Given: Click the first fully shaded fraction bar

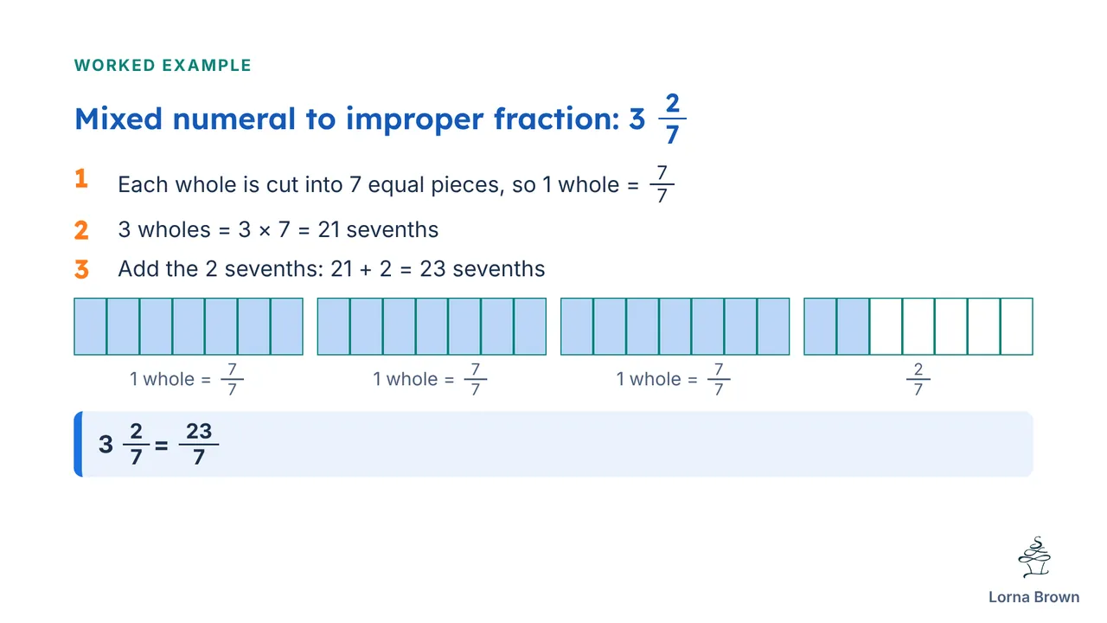Looking at the screenshot, I should (x=189, y=326).
